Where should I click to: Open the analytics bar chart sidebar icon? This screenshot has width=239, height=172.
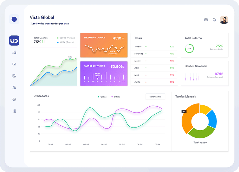[14, 52]
